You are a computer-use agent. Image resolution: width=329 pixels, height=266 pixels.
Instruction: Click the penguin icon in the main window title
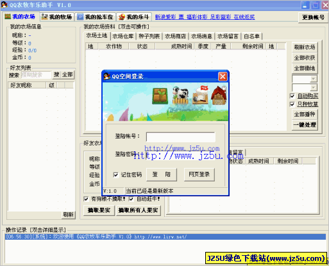coord(4,4)
